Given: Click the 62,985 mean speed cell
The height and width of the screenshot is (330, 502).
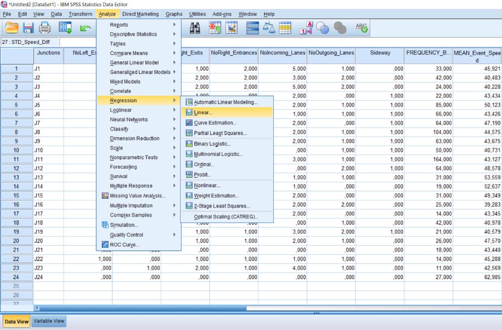Looking at the screenshot, I should [x=477, y=277].
